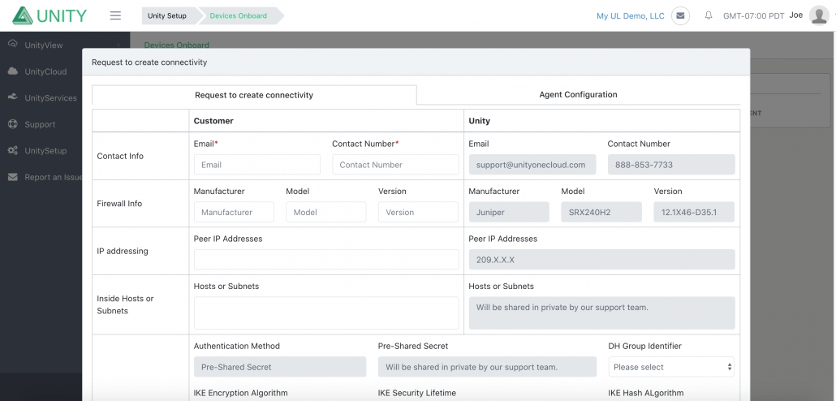Click the Contact Info row label
Viewport: 836px width, 401px height.
tap(120, 156)
